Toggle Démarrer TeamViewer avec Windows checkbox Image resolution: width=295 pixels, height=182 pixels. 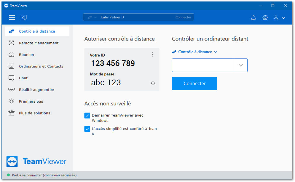(87, 115)
